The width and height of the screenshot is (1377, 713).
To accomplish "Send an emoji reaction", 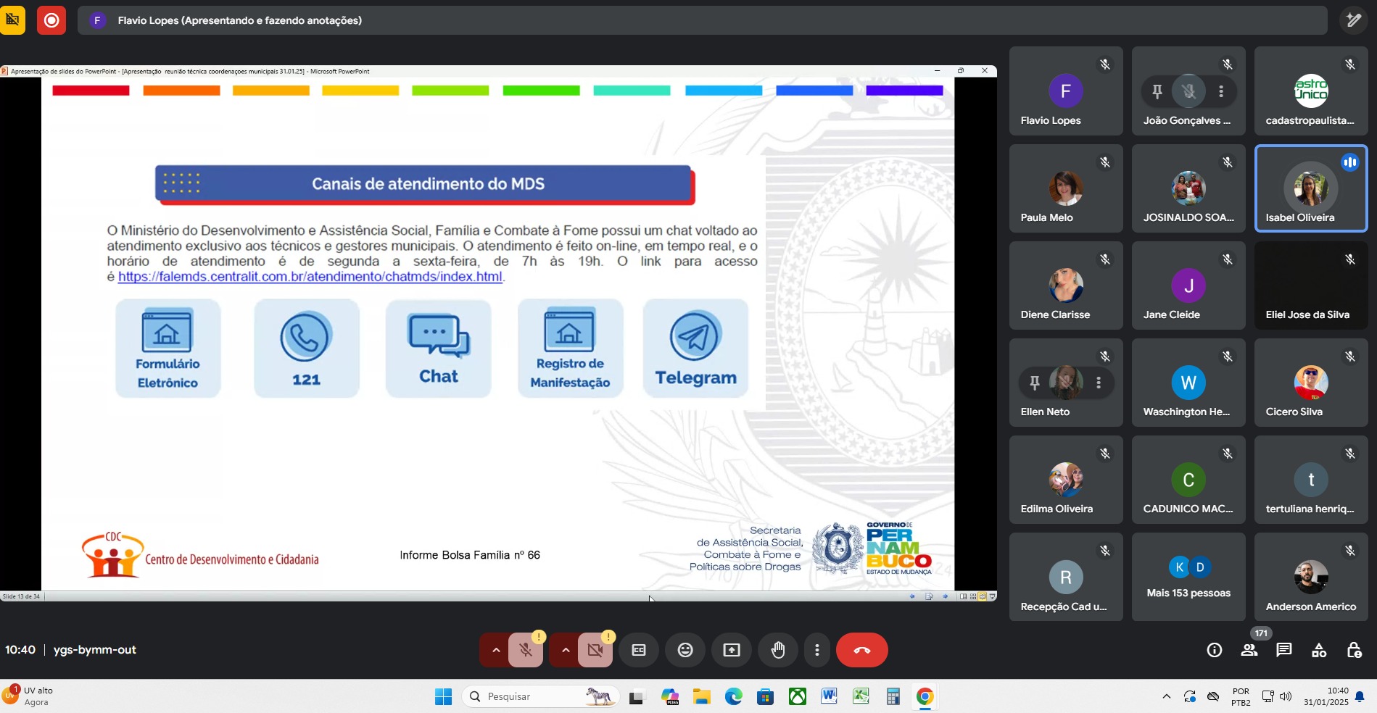I will tap(685, 650).
